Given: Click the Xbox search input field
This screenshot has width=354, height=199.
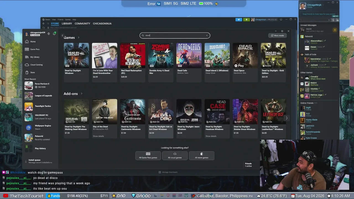Looking at the screenshot, I should [175, 35].
